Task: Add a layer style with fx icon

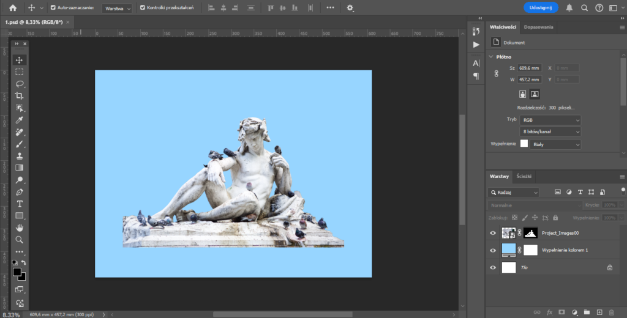Action: coord(549,312)
